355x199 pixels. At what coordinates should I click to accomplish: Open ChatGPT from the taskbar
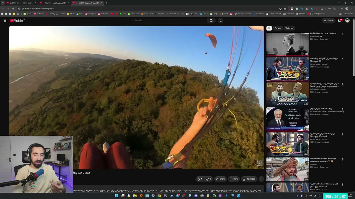(x=202, y=196)
